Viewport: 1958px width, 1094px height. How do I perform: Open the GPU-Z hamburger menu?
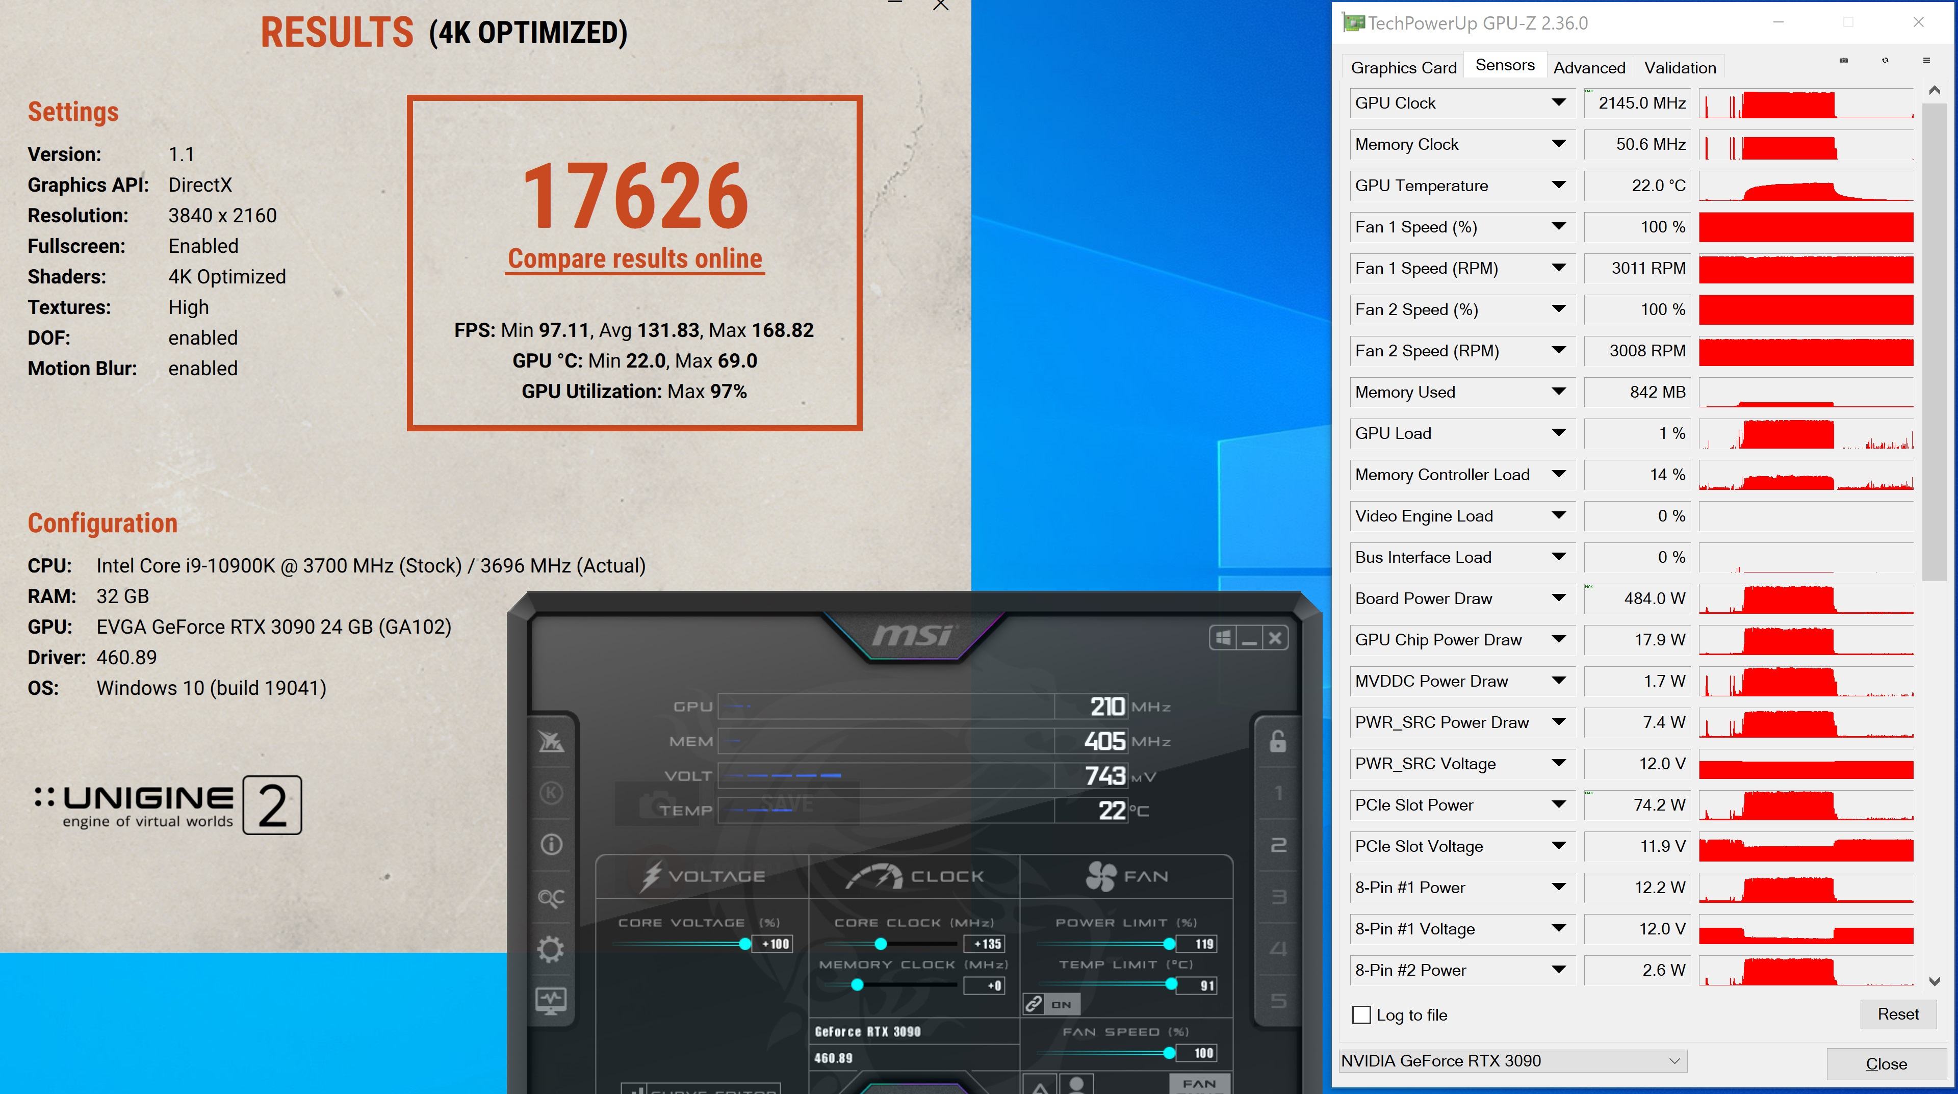click(x=1926, y=60)
